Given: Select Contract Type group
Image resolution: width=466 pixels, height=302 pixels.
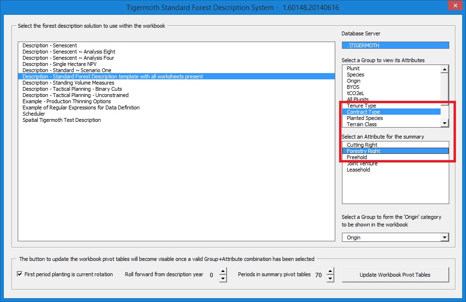Looking at the screenshot, I should 391,112.
